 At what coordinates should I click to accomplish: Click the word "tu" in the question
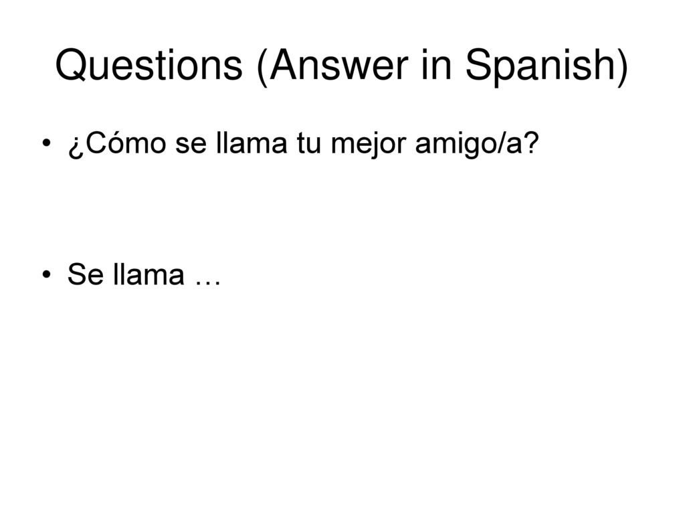[x=309, y=144]
